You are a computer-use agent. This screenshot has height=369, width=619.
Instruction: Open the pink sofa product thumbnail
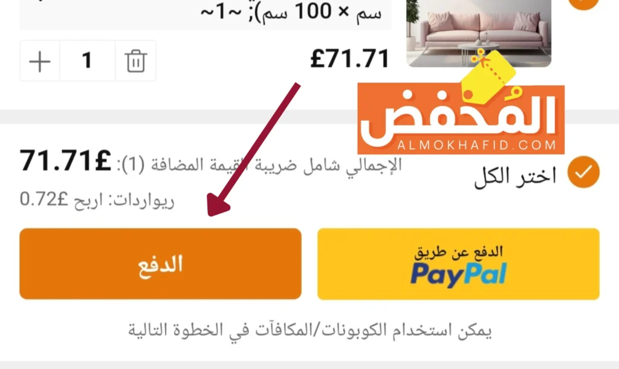tap(479, 33)
